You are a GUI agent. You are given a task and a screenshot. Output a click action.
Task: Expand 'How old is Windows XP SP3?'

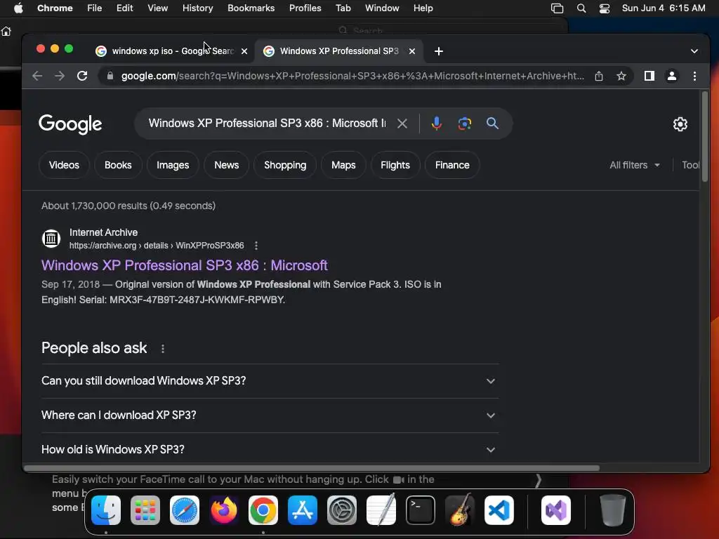270,450
